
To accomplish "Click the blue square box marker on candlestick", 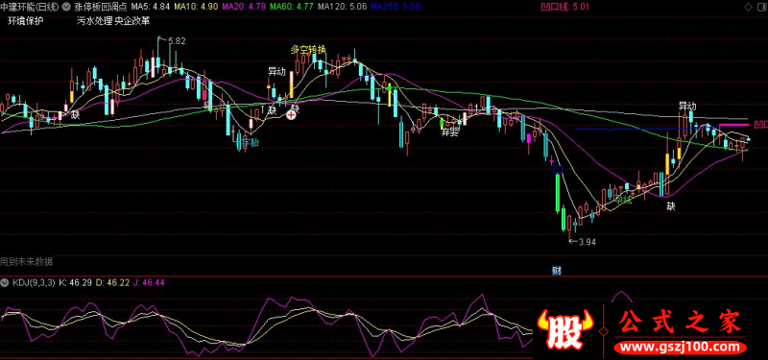I will click(x=558, y=170).
